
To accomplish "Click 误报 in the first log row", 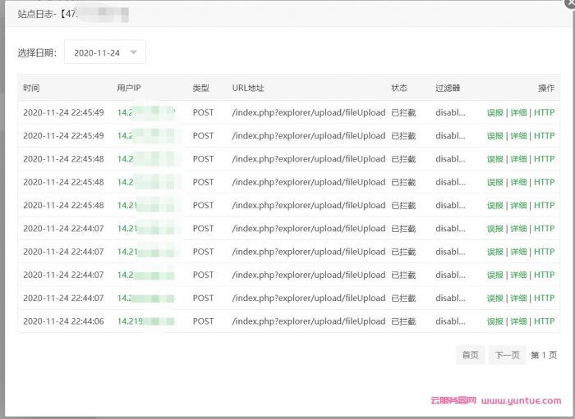I will click(494, 112).
